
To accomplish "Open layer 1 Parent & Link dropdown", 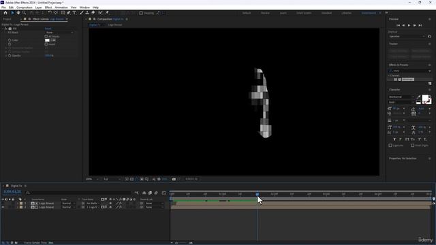I will [155, 203].
